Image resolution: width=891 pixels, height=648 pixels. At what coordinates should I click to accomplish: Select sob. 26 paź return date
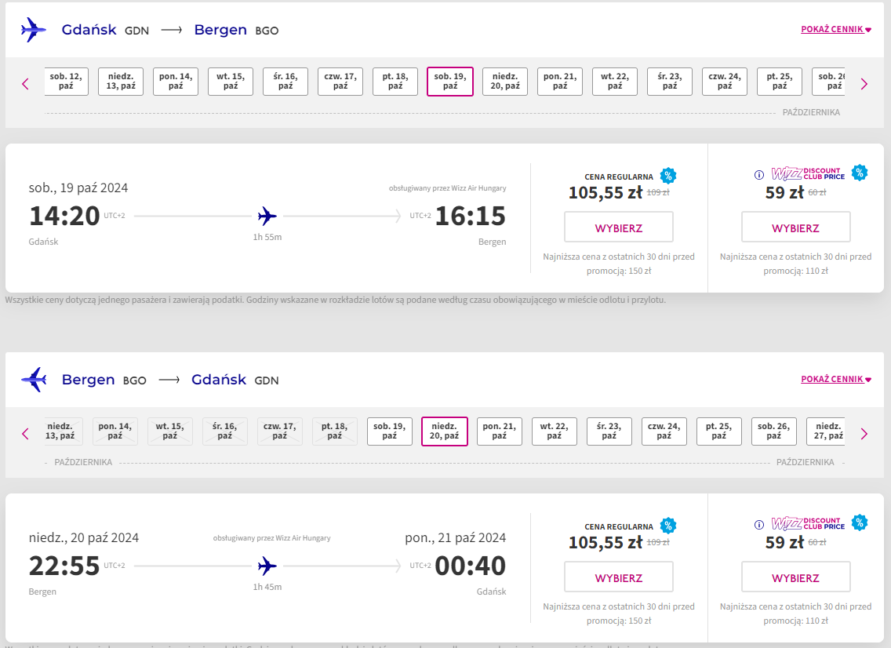773,431
